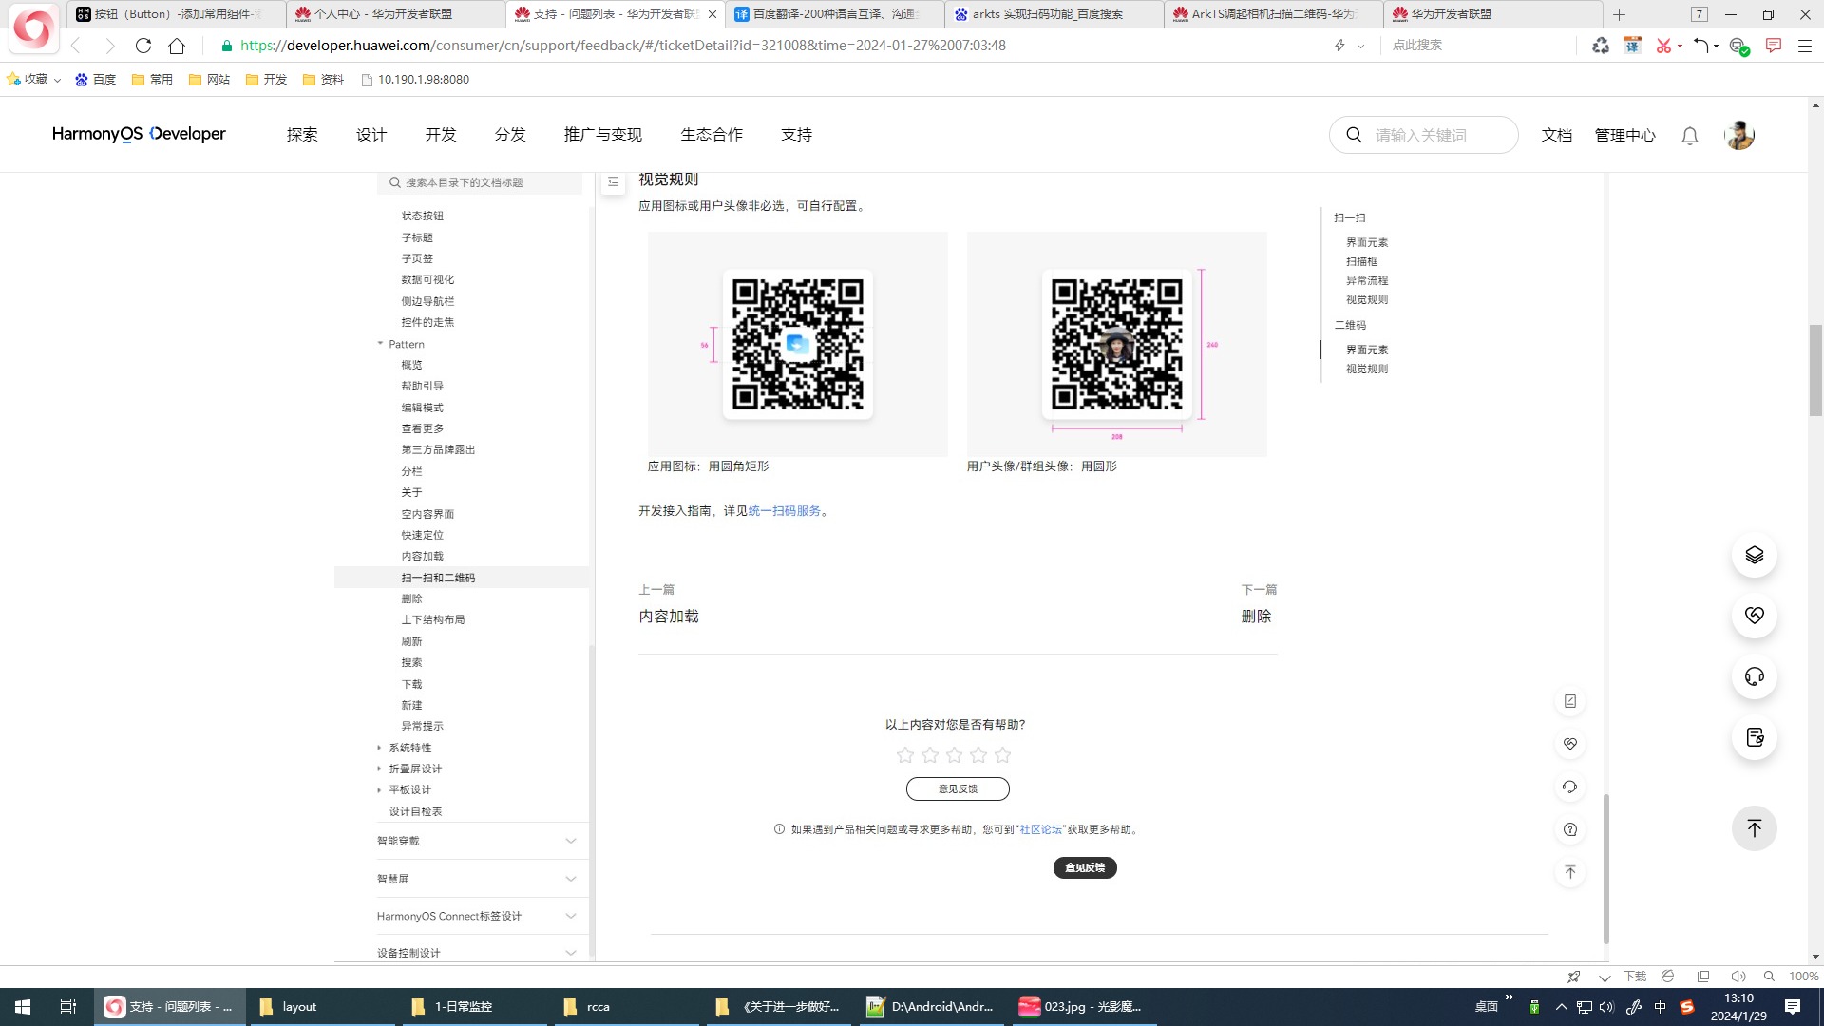The width and height of the screenshot is (1824, 1026).
Task: Open the 设计 navigation menu
Action: pyautogui.click(x=371, y=135)
